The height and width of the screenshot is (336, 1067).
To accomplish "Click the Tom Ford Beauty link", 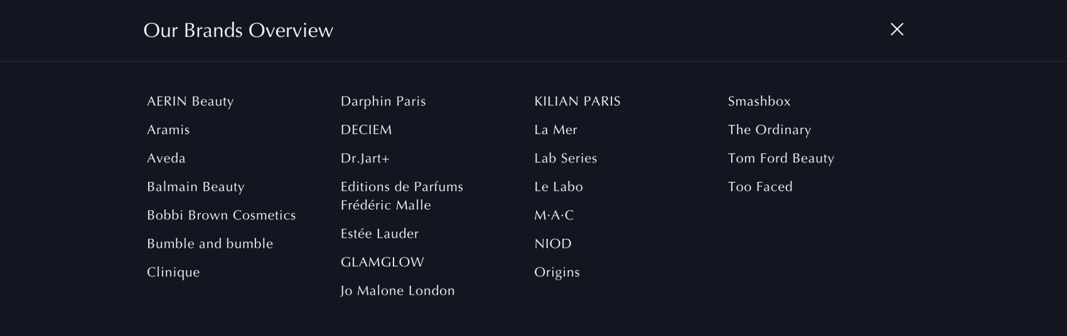I will pos(781,159).
